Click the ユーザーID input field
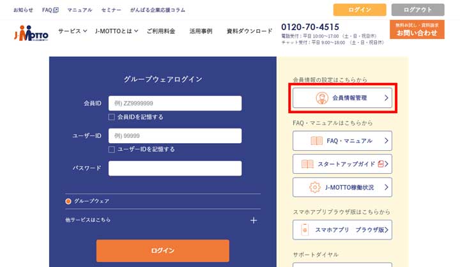The width and height of the screenshot is (460, 267). coord(175,136)
